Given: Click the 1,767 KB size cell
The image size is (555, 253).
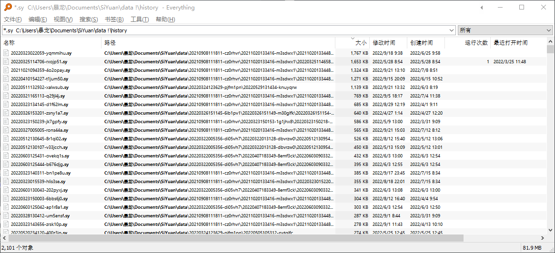Looking at the screenshot, I should [x=359, y=53].
